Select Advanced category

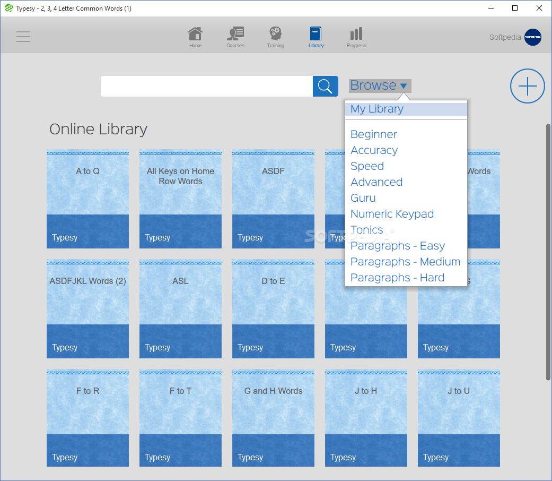pos(376,182)
